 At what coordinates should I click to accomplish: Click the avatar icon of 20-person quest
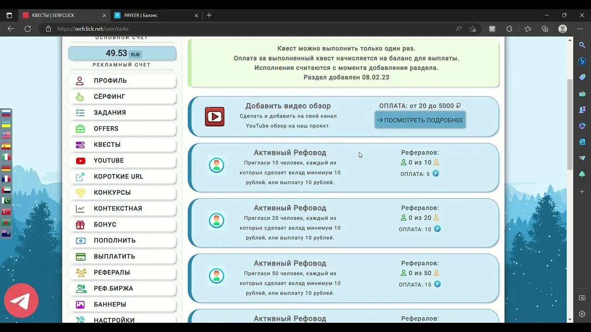216,220
